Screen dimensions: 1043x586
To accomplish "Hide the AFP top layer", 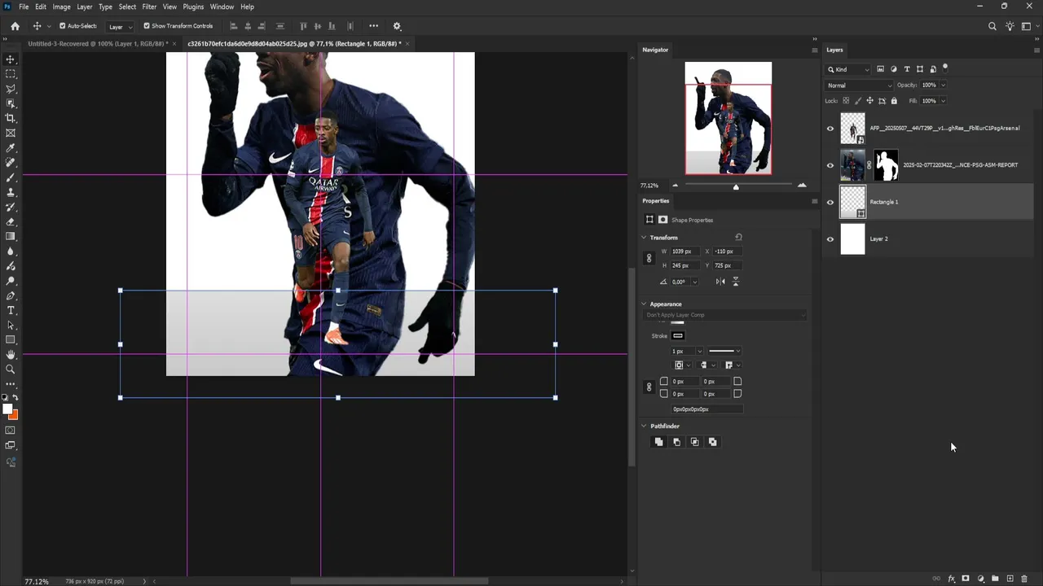I will 830,129.
